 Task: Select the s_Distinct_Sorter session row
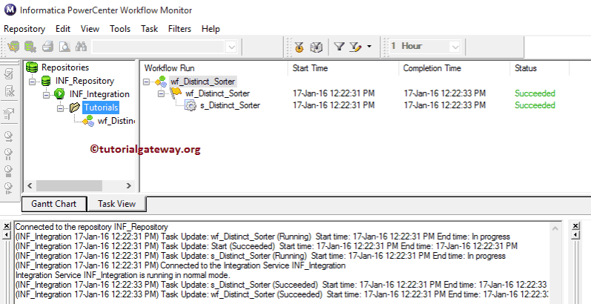coord(230,105)
